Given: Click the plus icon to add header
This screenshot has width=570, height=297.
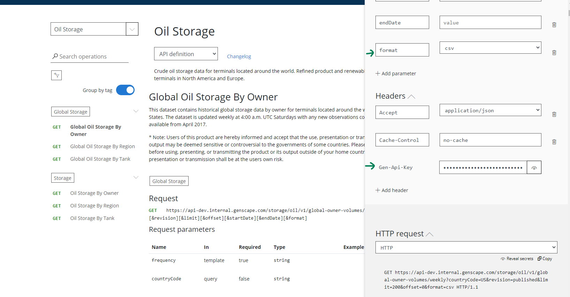Looking at the screenshot, I should 378,190.
